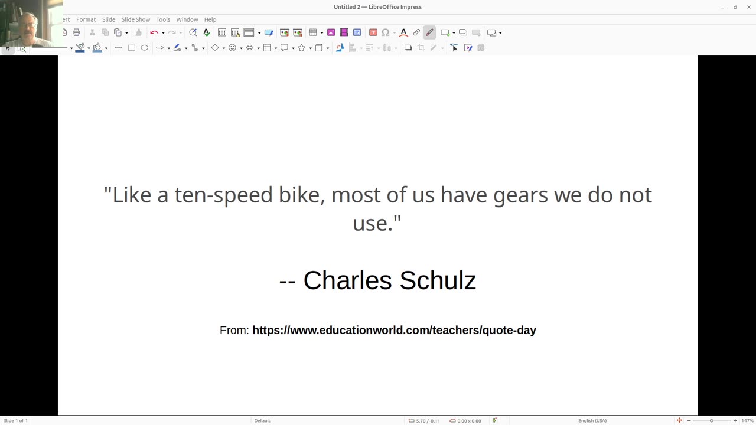Insert table icon
756x425 pixels.
pyautogui.click(x=313, y=32)
